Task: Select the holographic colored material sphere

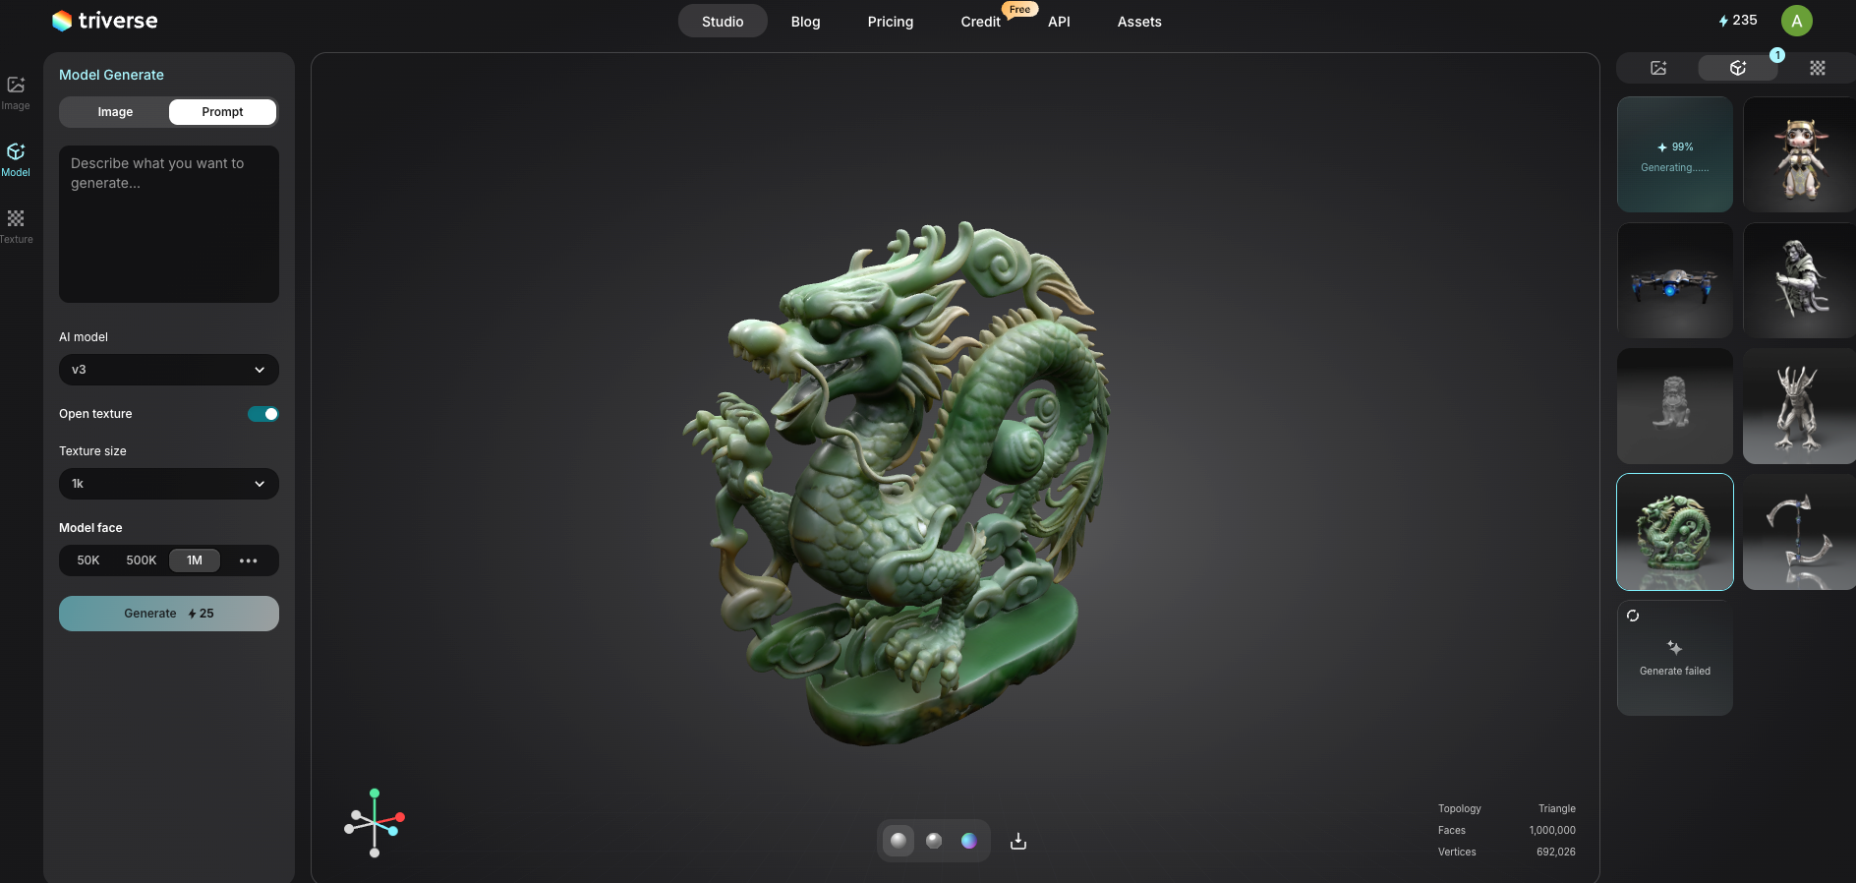Action: (x=968, y=841)
